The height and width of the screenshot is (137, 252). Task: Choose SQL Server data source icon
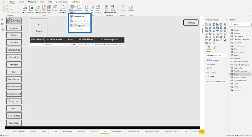(44, 9)
